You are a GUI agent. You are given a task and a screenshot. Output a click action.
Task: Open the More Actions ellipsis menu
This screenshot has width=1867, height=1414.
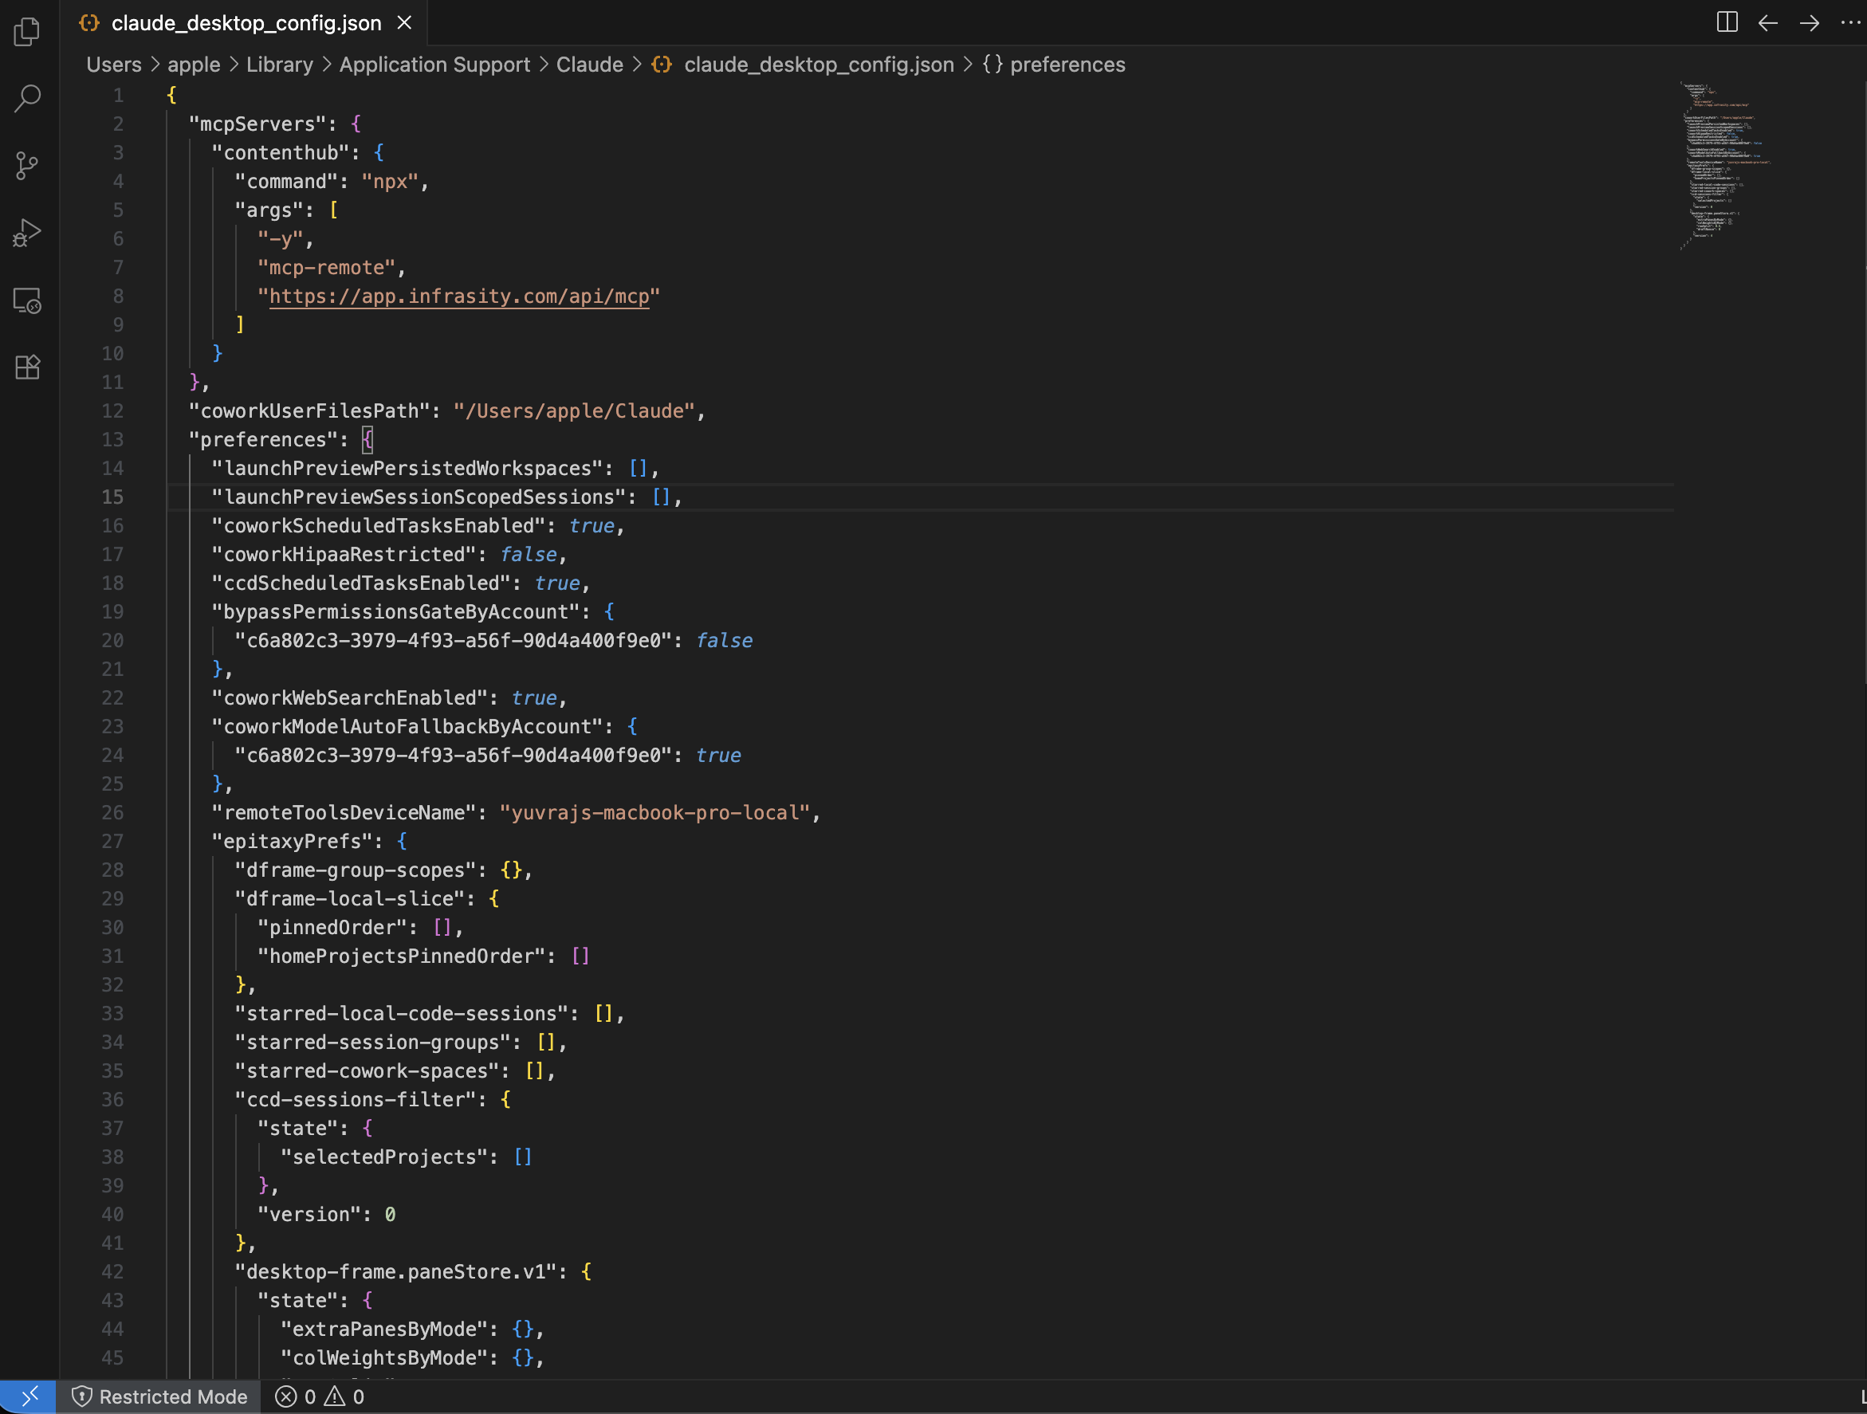1849,23
